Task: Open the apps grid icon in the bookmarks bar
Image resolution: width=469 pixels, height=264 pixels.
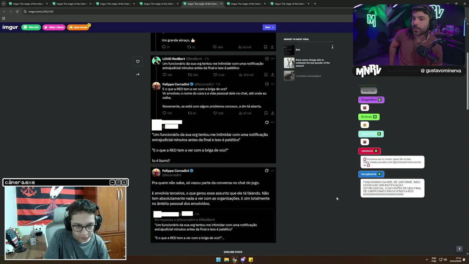Action: (x=4, y=18)
